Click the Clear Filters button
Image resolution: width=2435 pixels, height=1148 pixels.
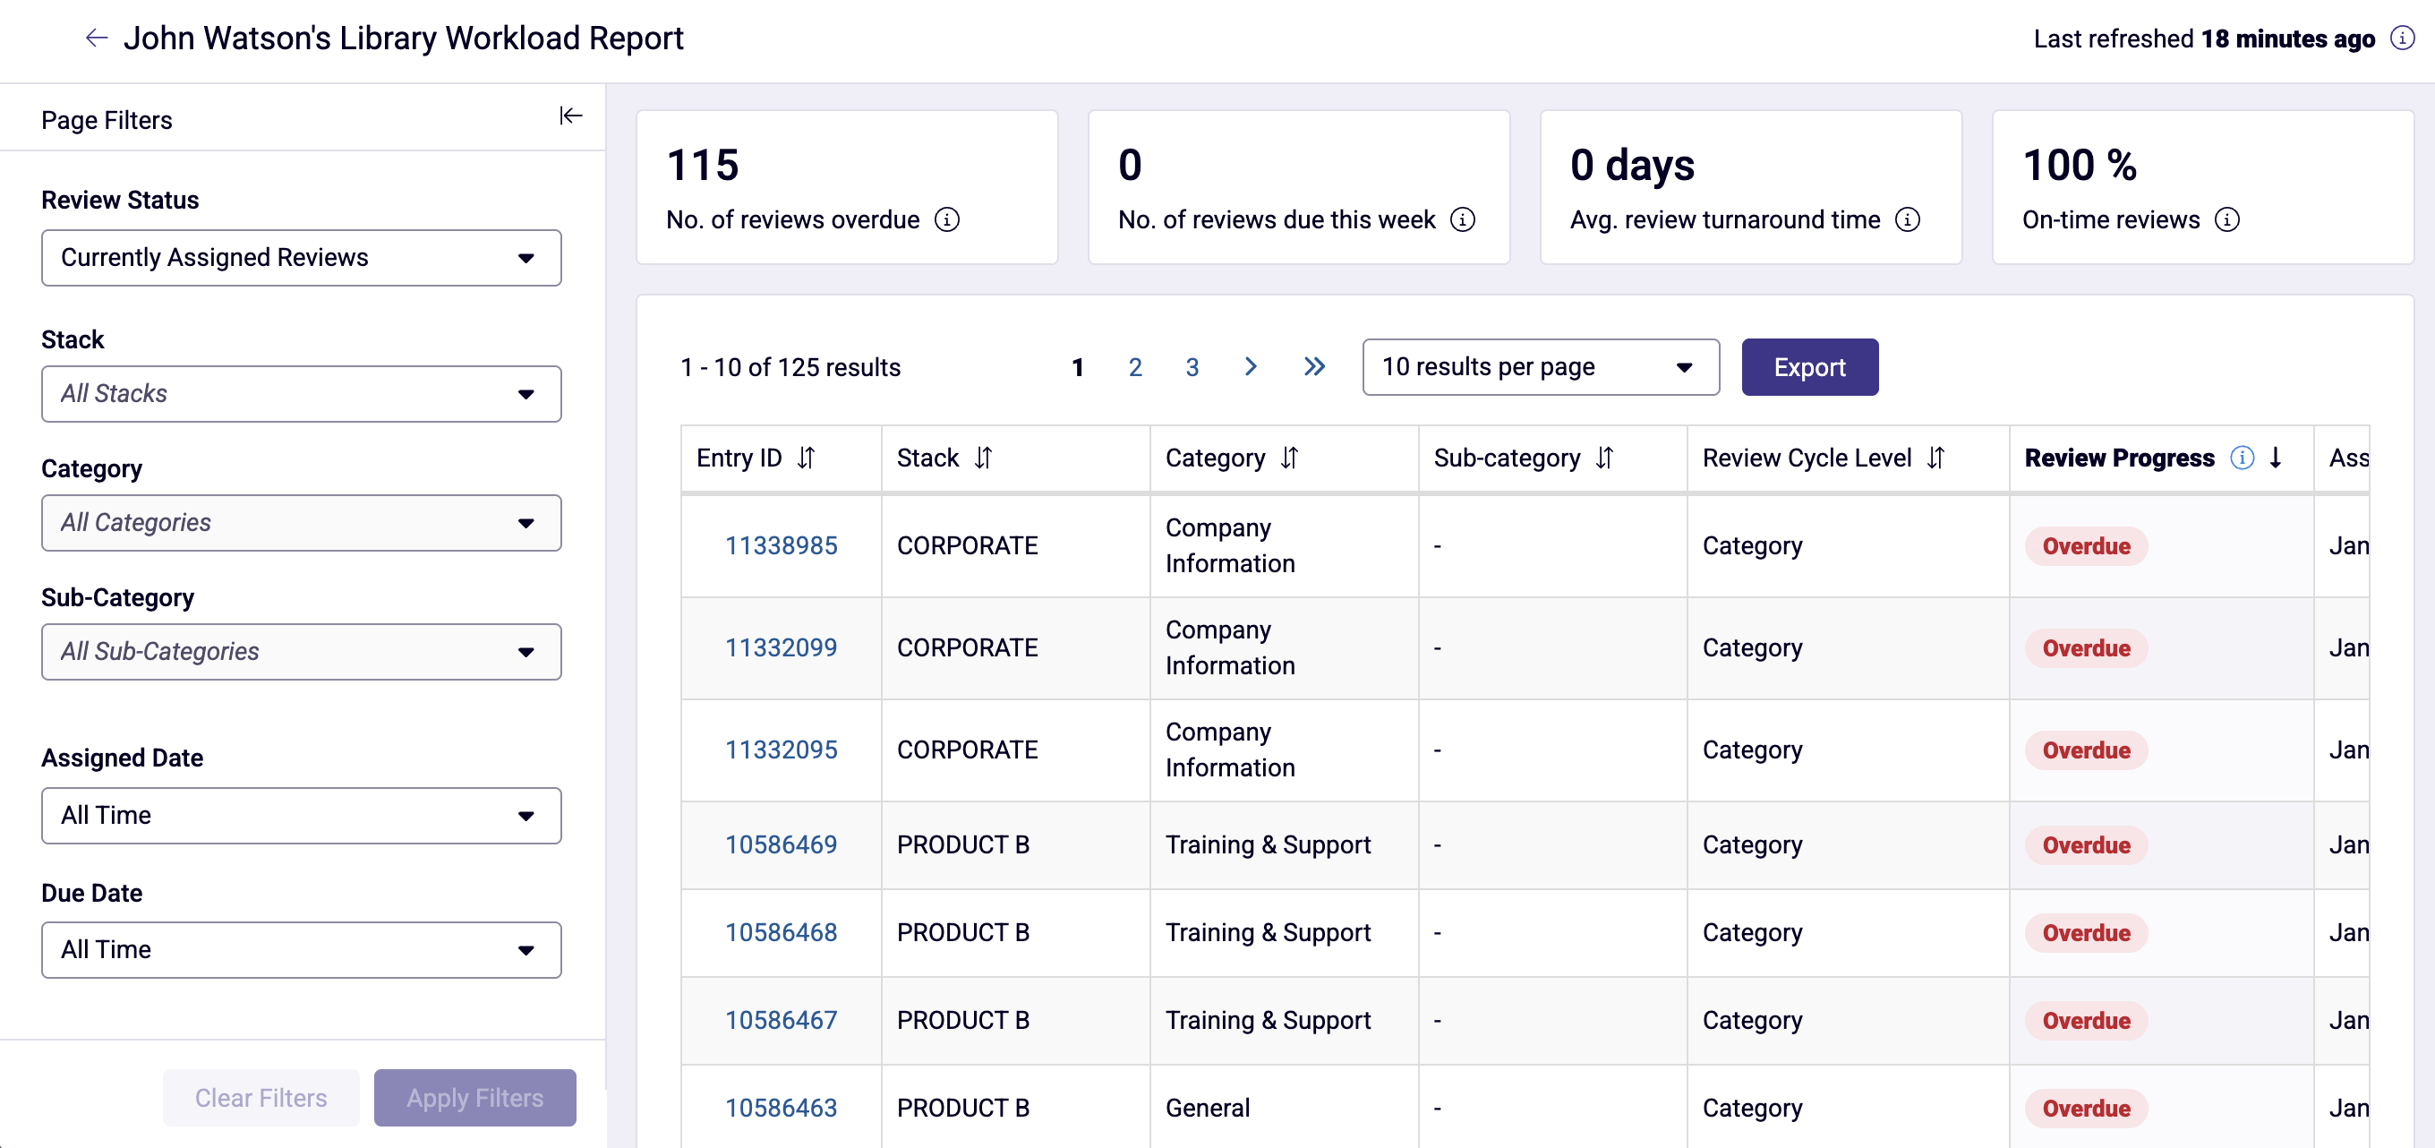point(261,1097)
